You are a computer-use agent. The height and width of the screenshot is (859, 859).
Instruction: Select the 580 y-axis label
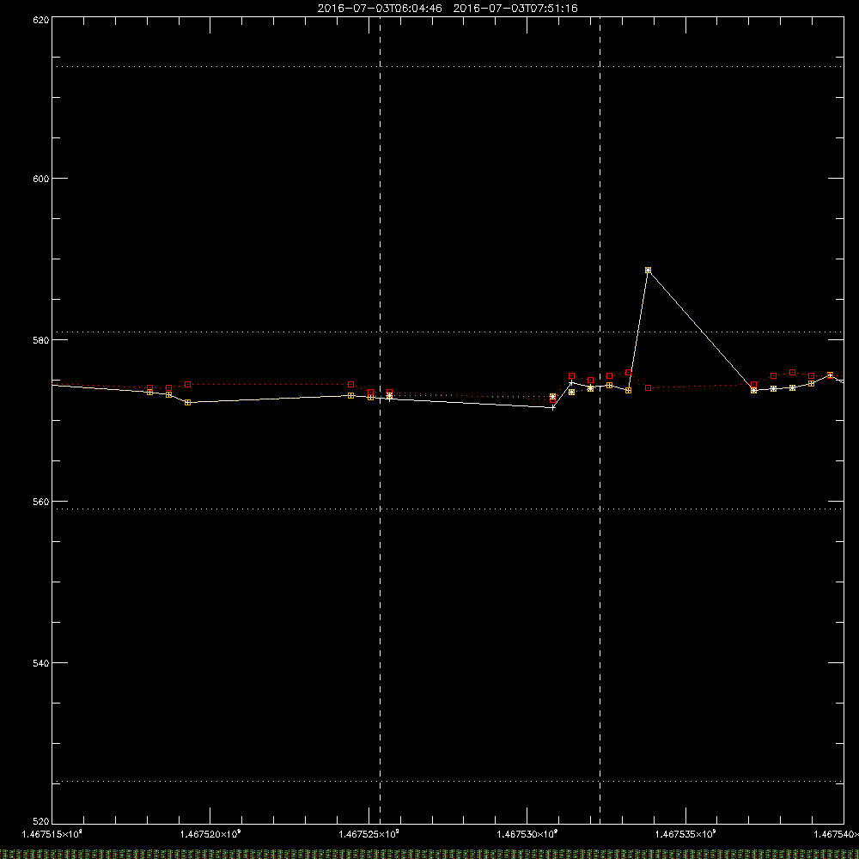pyautogui.click(x=41, y=340)
